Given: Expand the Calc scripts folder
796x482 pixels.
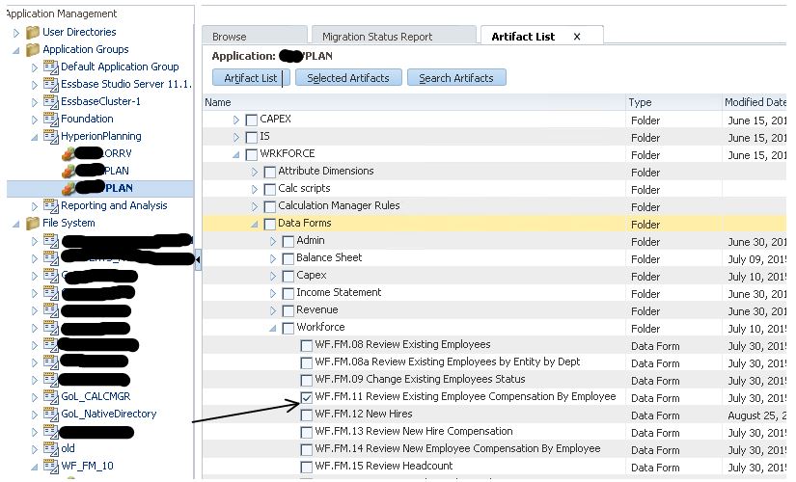Looking at the screenshot, I should click(256, 189).
